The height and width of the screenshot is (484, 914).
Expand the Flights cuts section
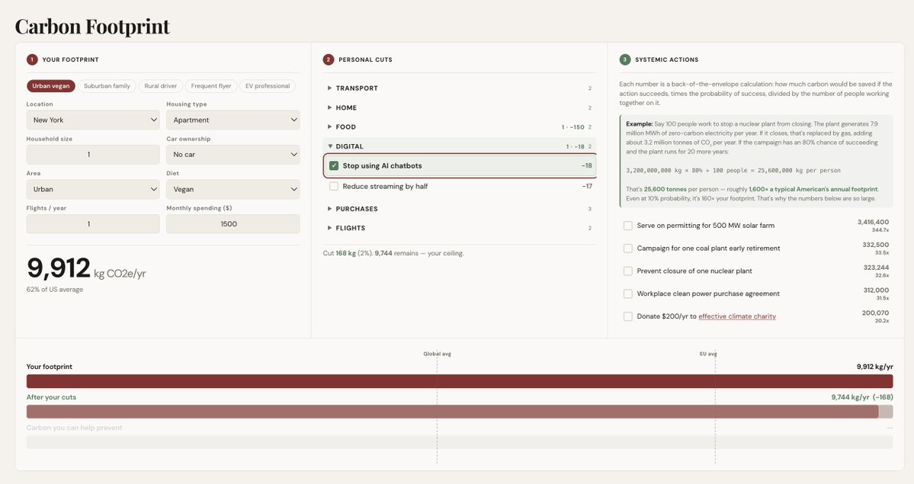[x=460, y=228]
